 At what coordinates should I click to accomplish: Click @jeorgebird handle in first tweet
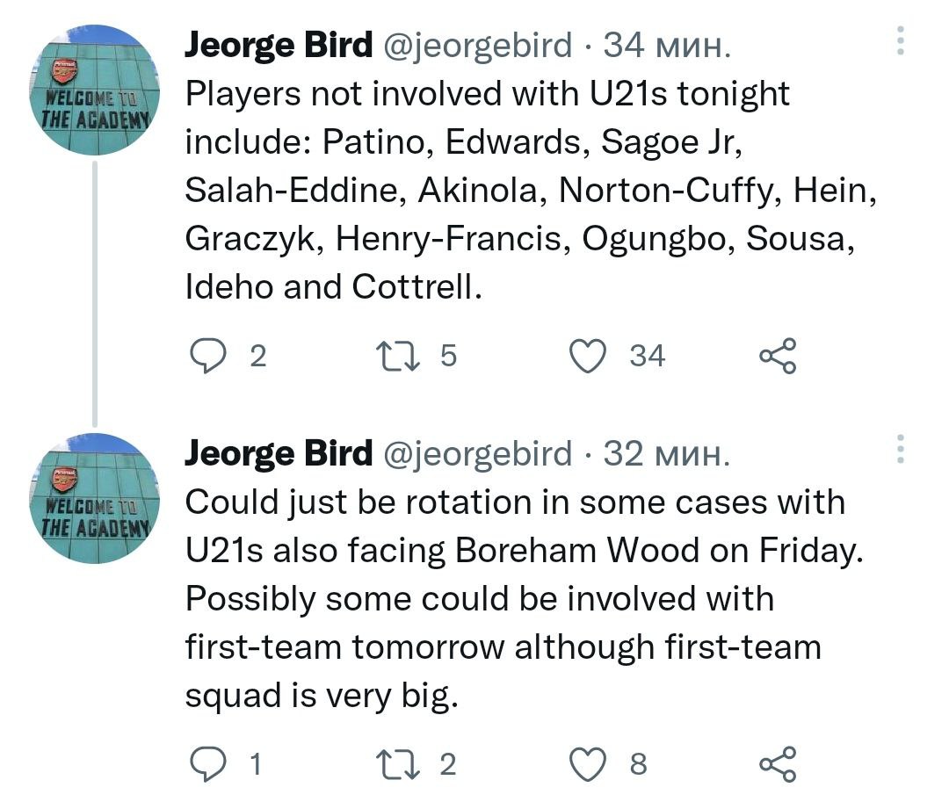point(478,44)
